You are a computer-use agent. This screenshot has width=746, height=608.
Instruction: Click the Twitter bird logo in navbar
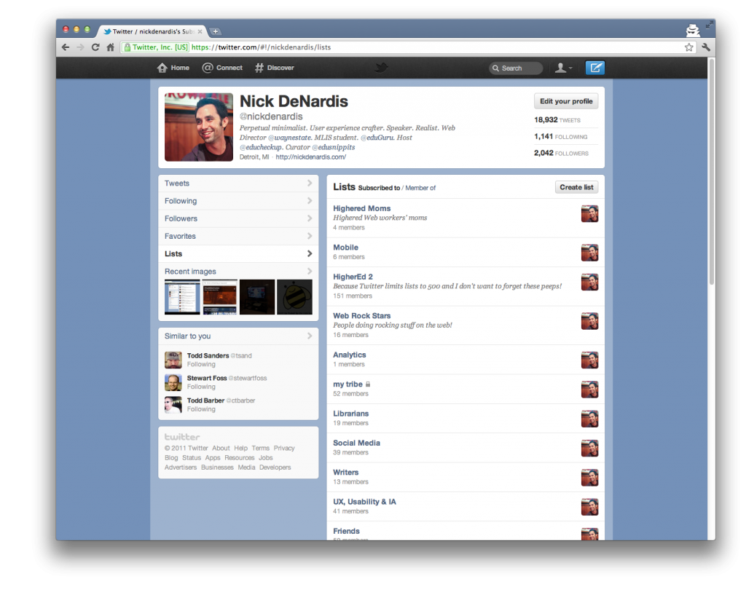(381, 68)
